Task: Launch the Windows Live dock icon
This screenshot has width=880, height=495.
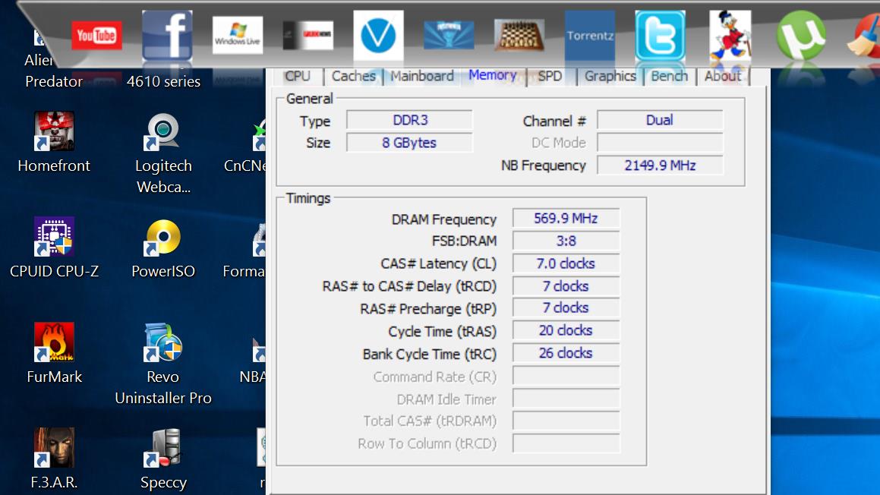Action: [238, 36]
